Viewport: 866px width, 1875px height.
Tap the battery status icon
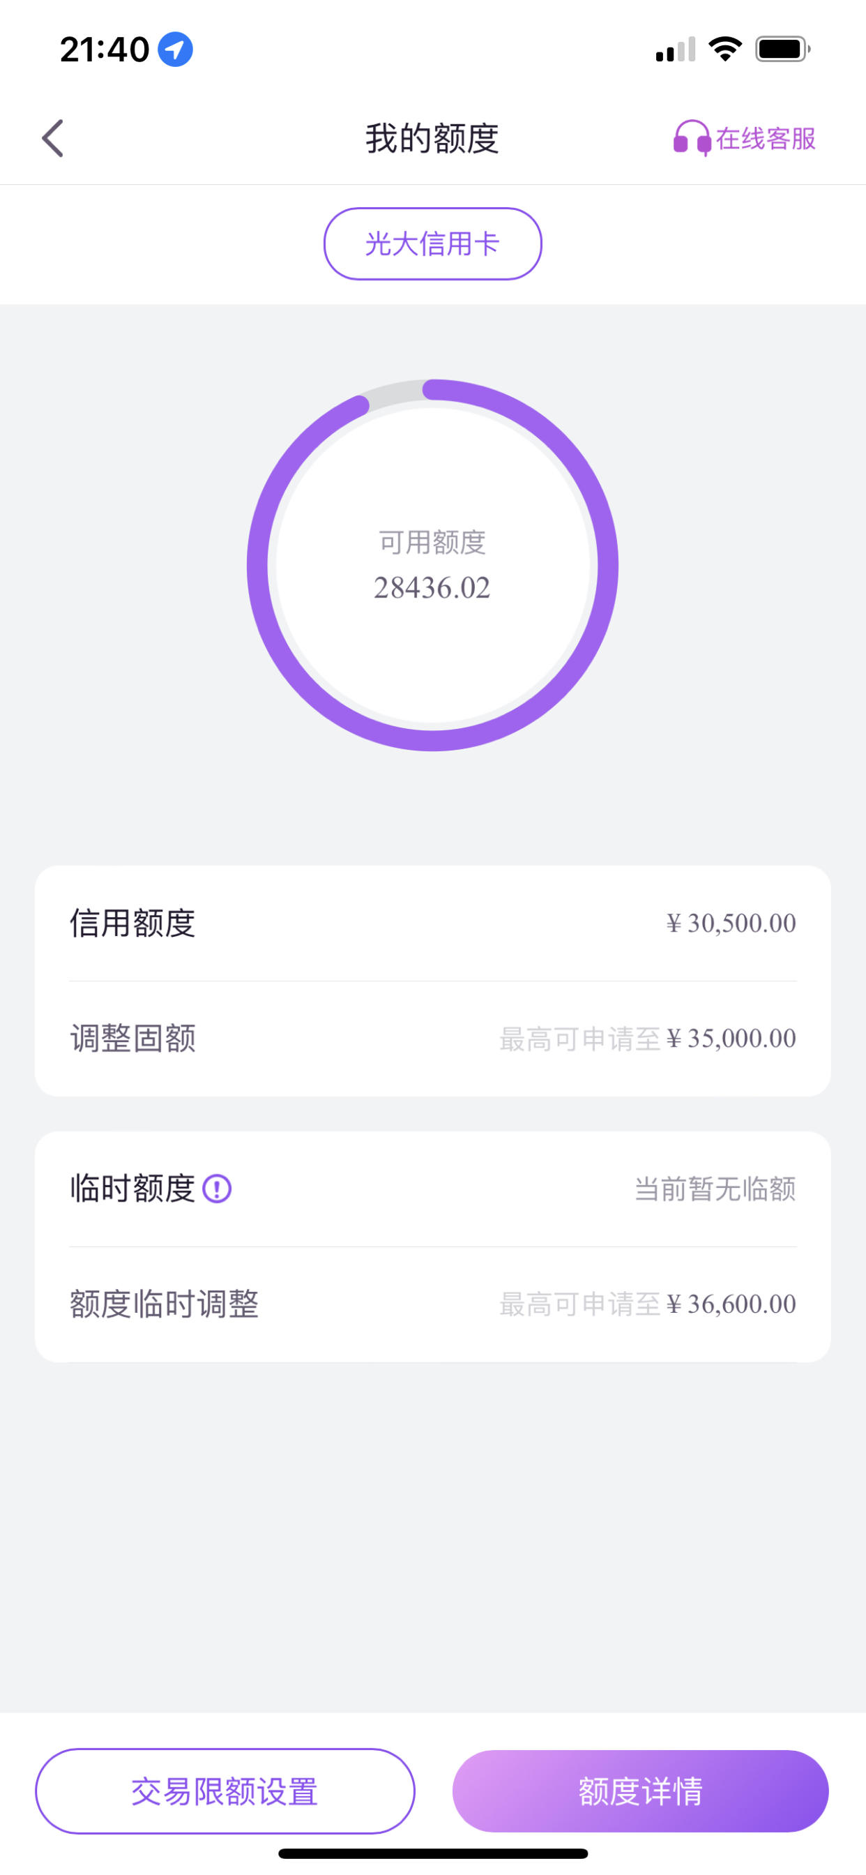782,49
